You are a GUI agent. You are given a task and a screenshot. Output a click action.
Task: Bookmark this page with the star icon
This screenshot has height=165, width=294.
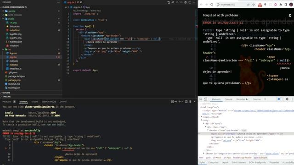pyautogui.click(x=254, y=5)
